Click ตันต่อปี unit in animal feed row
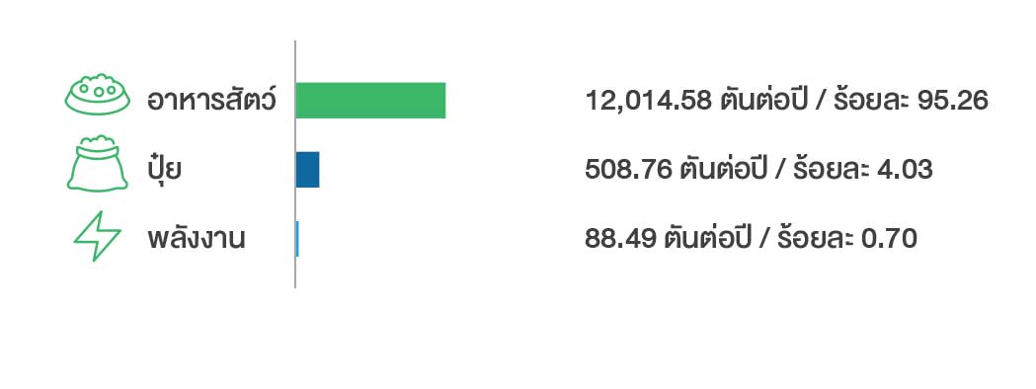1036x389 pixels. point(763,101)
